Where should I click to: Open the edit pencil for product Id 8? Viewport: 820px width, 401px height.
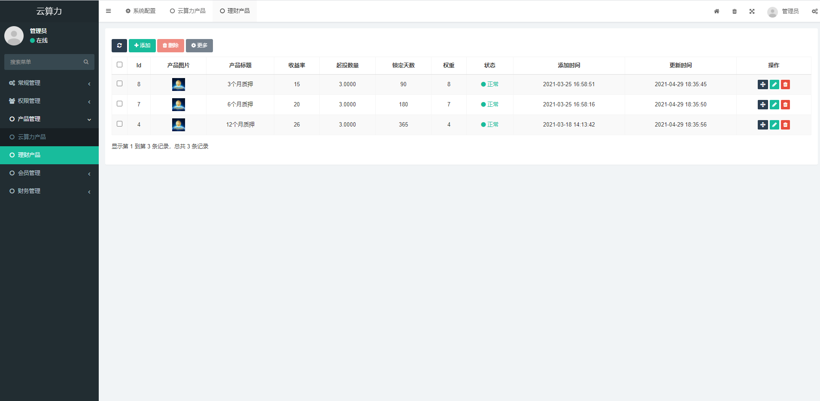(x=774, y=84)
